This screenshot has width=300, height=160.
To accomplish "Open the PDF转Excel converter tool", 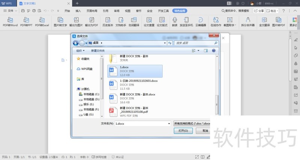I will (42, 22).
